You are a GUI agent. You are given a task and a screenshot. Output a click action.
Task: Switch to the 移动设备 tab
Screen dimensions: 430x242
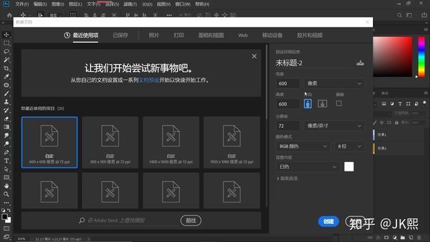coord(272,35)
